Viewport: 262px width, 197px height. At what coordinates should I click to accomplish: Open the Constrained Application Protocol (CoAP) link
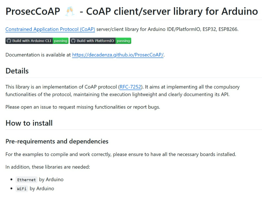[x=50, y=29]
